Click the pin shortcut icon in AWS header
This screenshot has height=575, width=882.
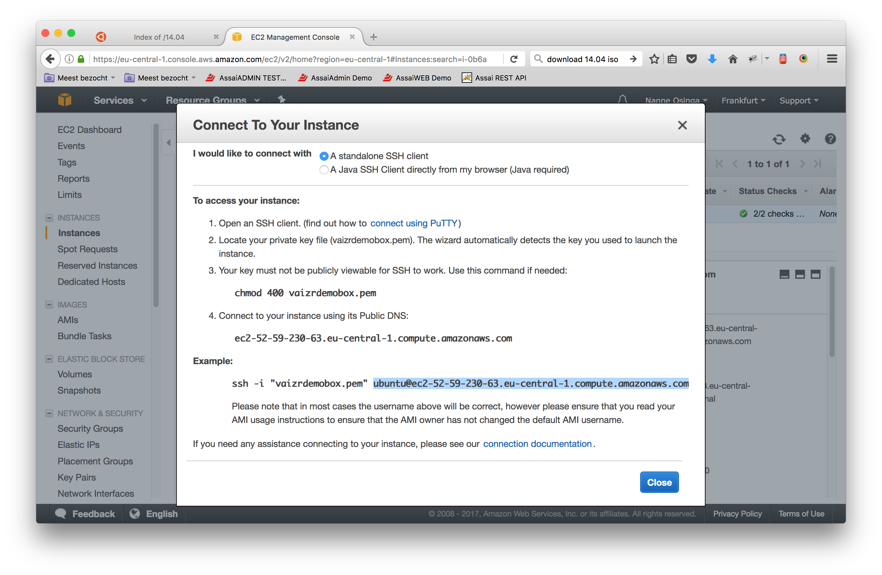[282, 99]
